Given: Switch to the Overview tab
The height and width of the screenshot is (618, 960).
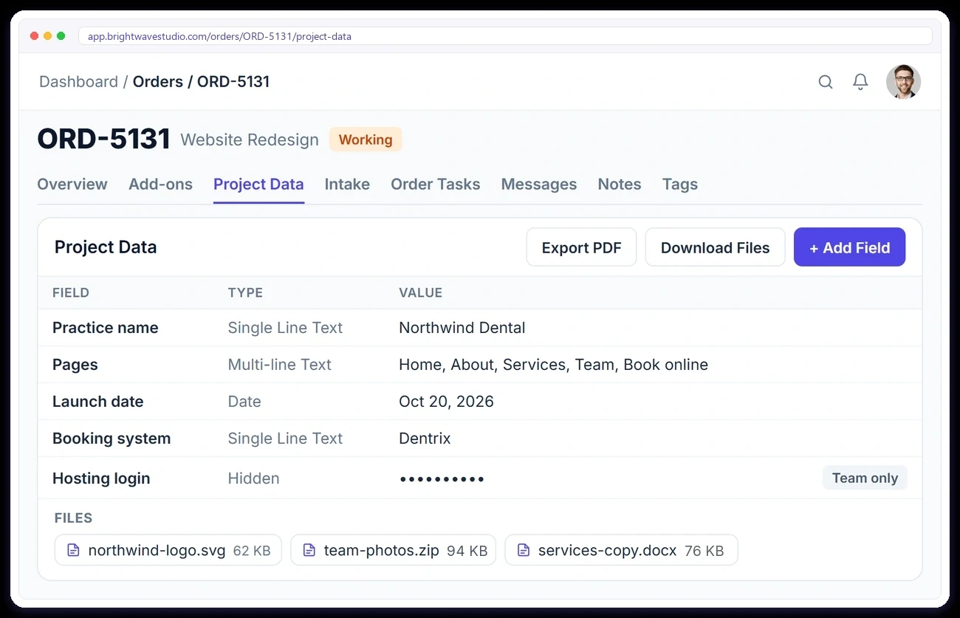Looking at the screenshot, I should pyautogui.click(x=72, y=185).
